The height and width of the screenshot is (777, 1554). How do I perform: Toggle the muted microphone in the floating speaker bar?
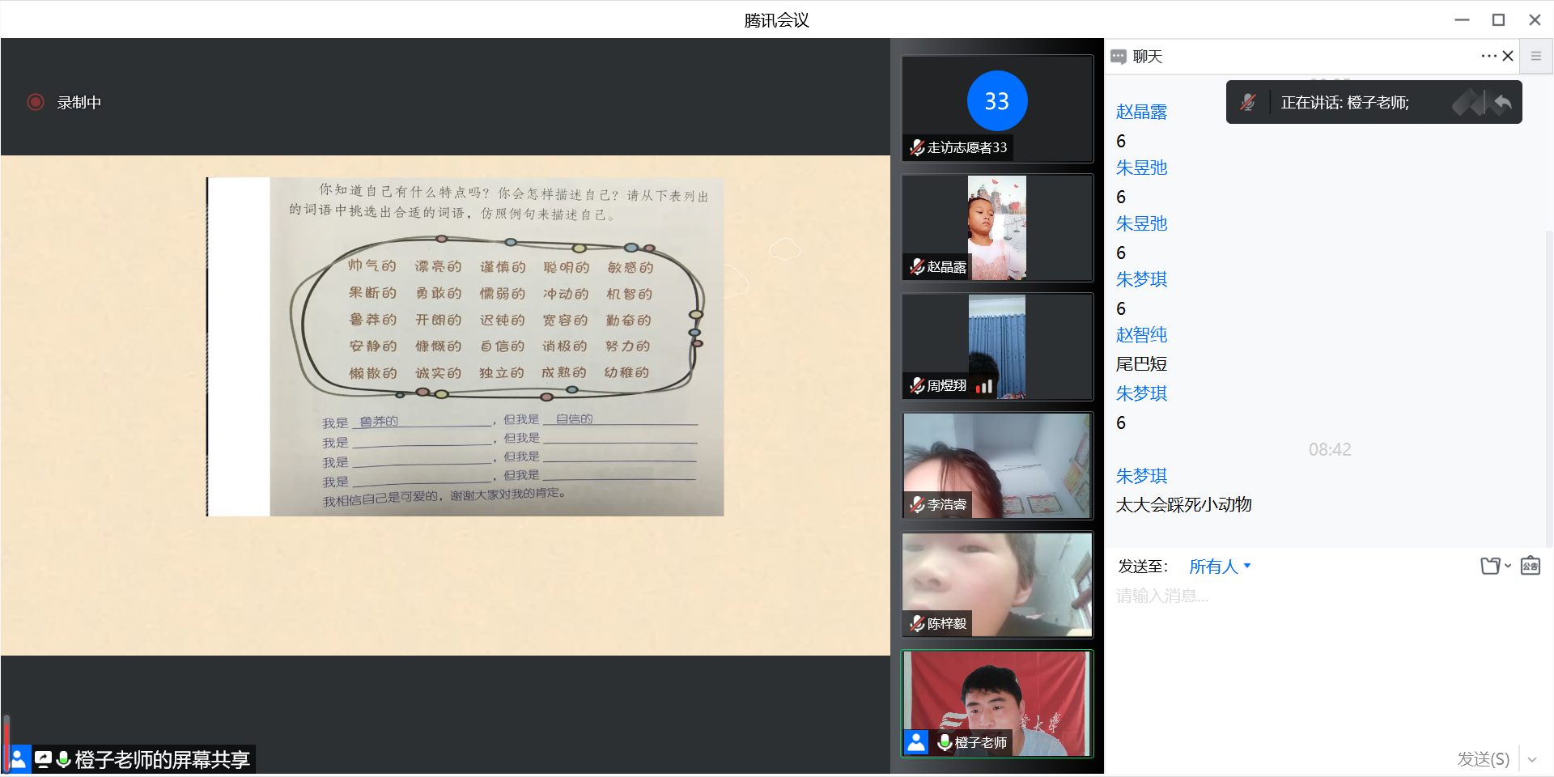coord(1248,102)
